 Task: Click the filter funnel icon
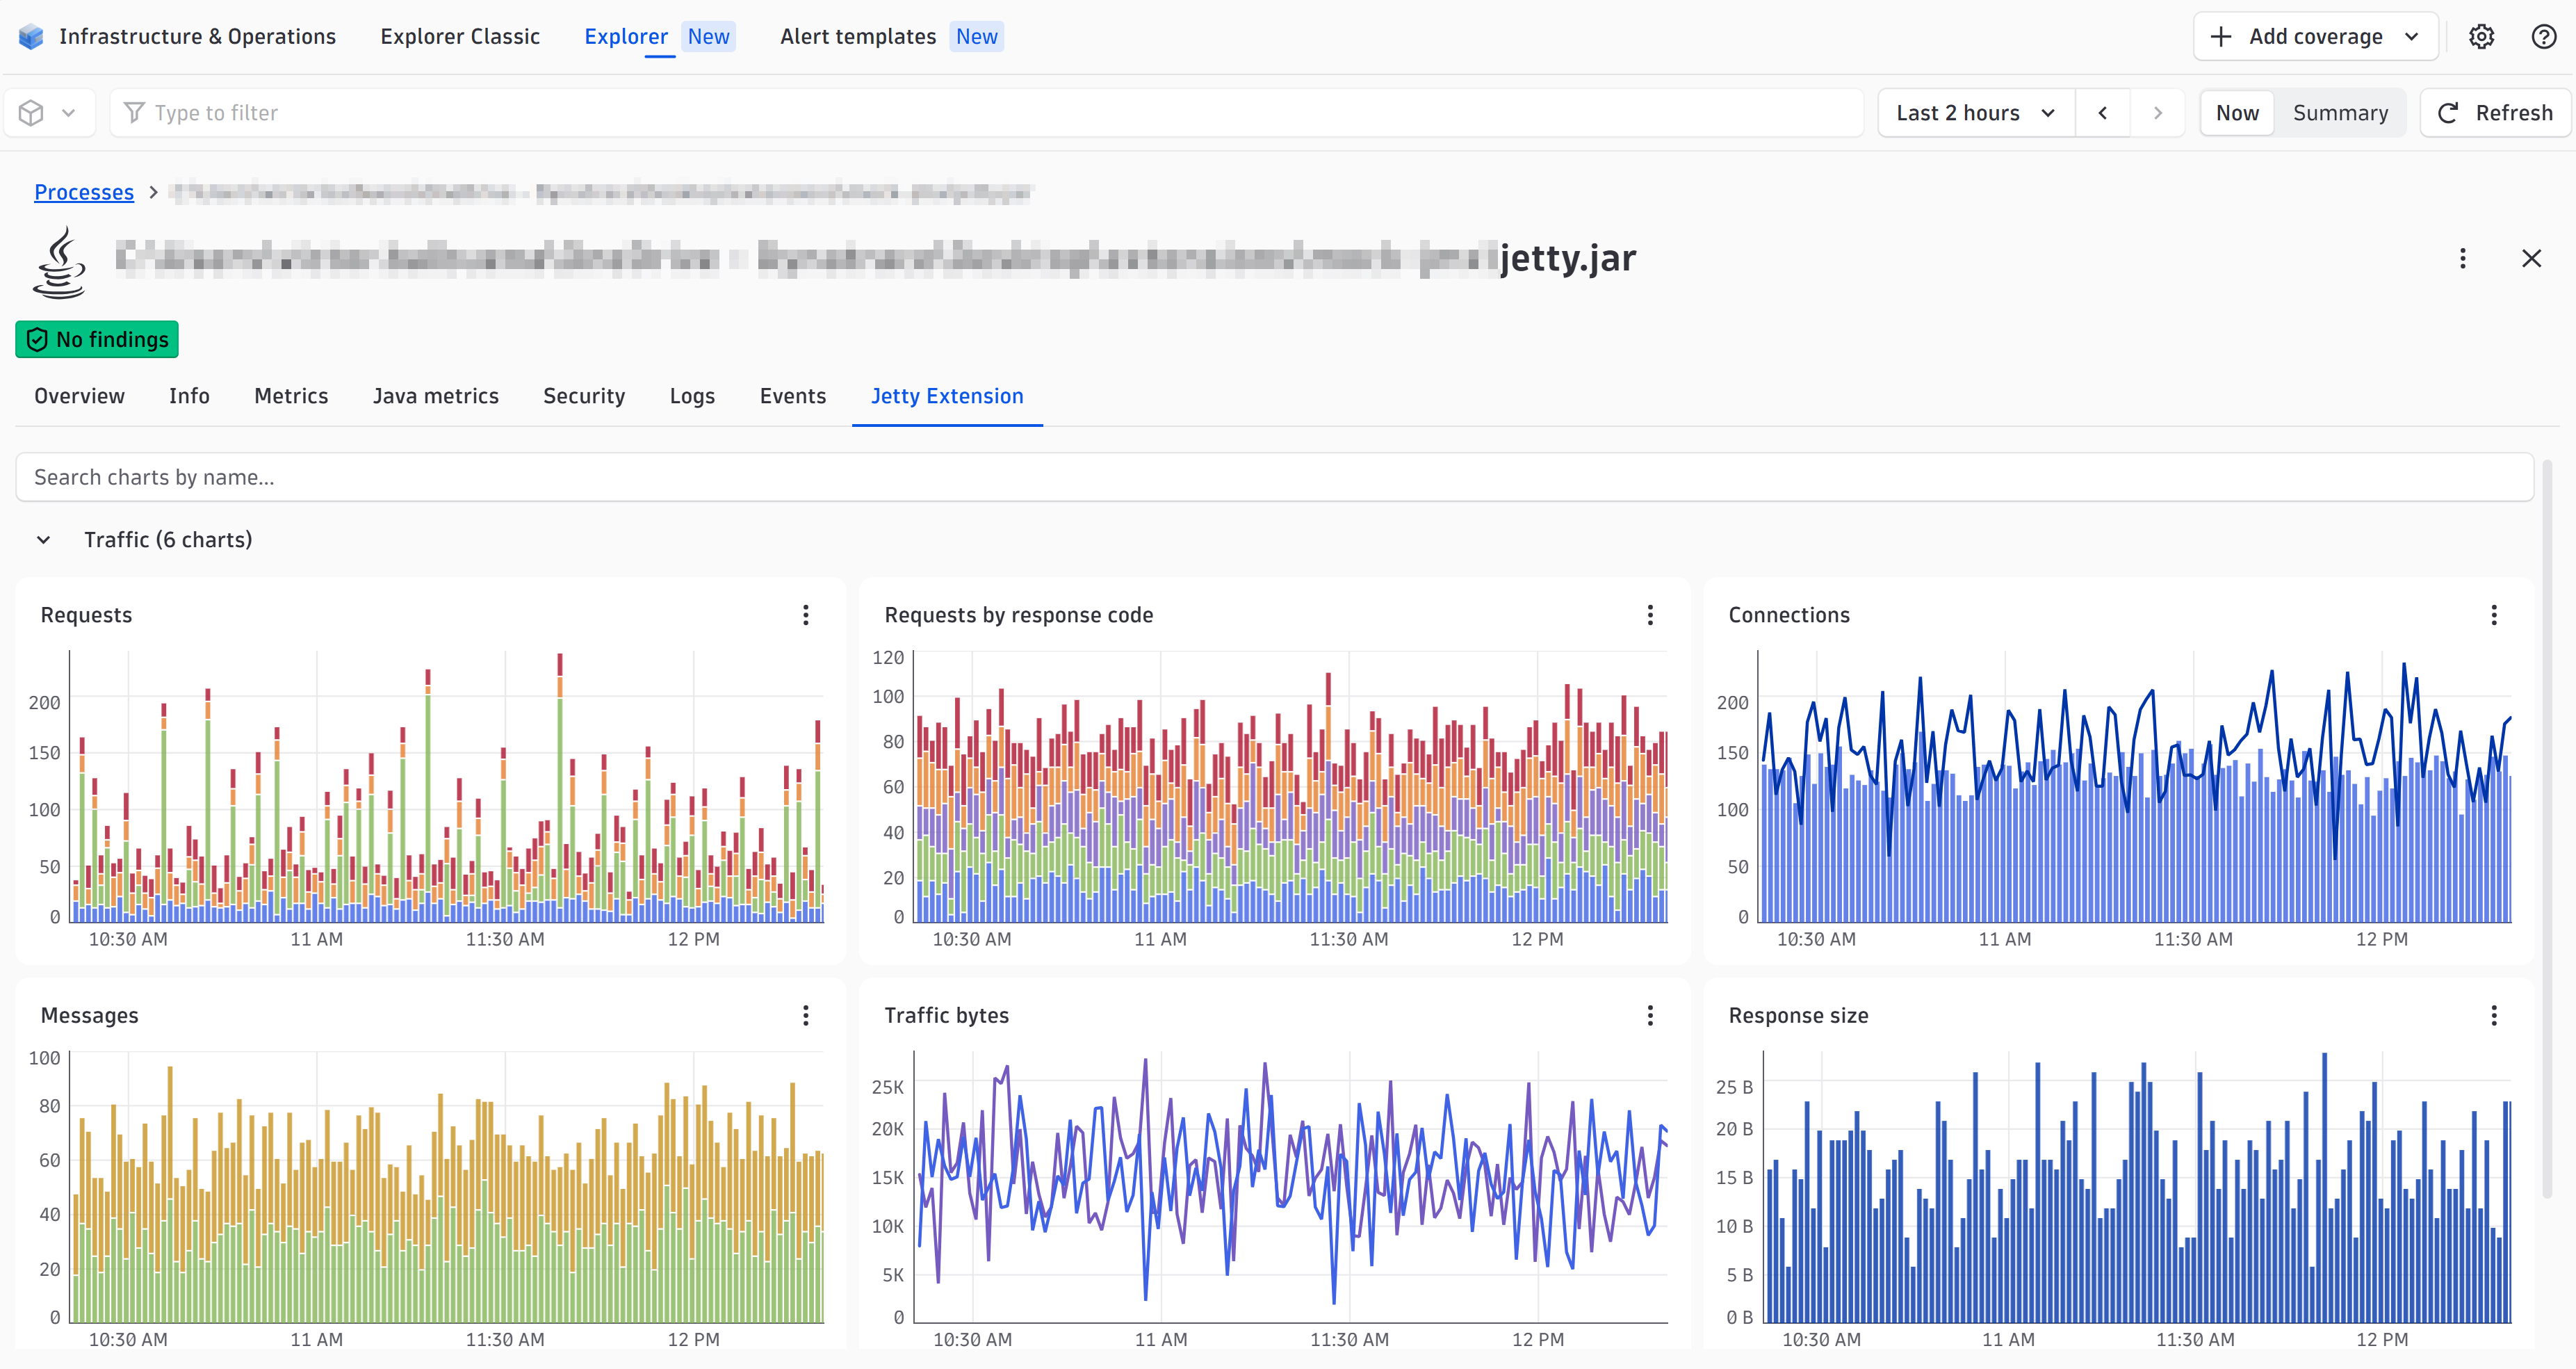tap(134, 113)
